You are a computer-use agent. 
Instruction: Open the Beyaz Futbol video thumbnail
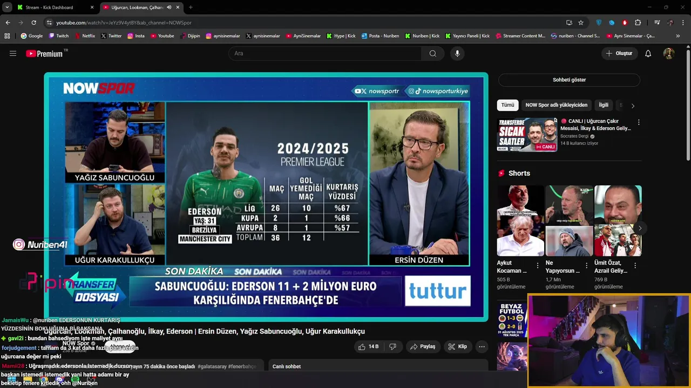512,320
